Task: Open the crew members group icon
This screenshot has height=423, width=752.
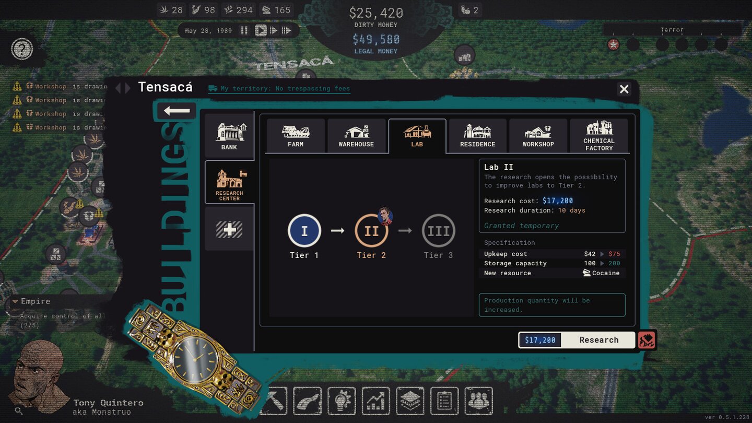Action: 478,401
